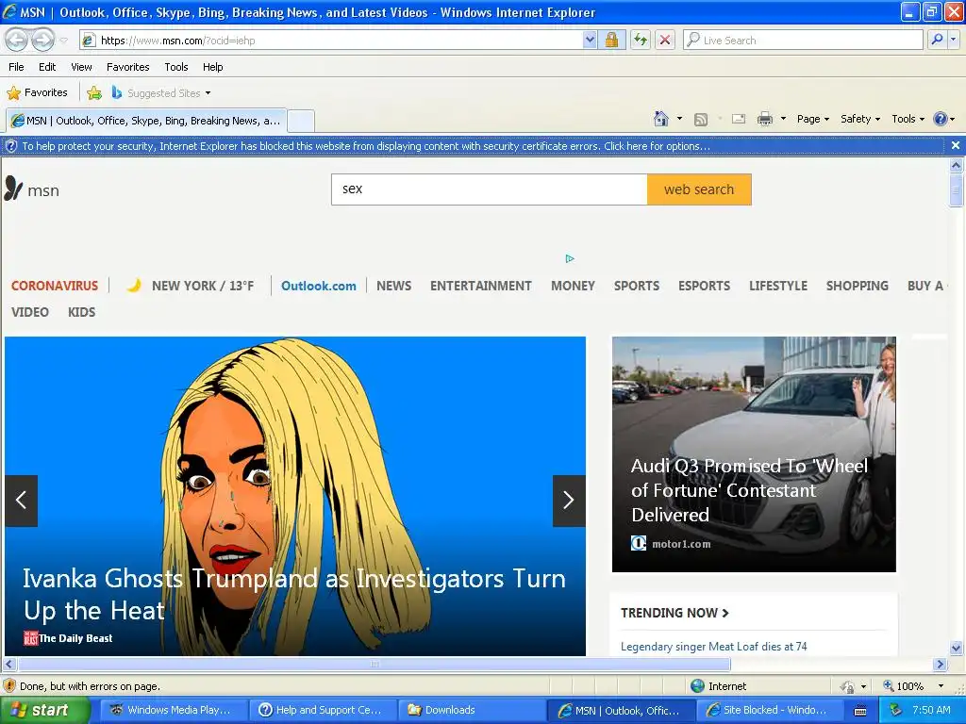This screenshot has width=966, height=724.
Task: Open the Recent Pages dropdown arrow
Action: point(64,41)
